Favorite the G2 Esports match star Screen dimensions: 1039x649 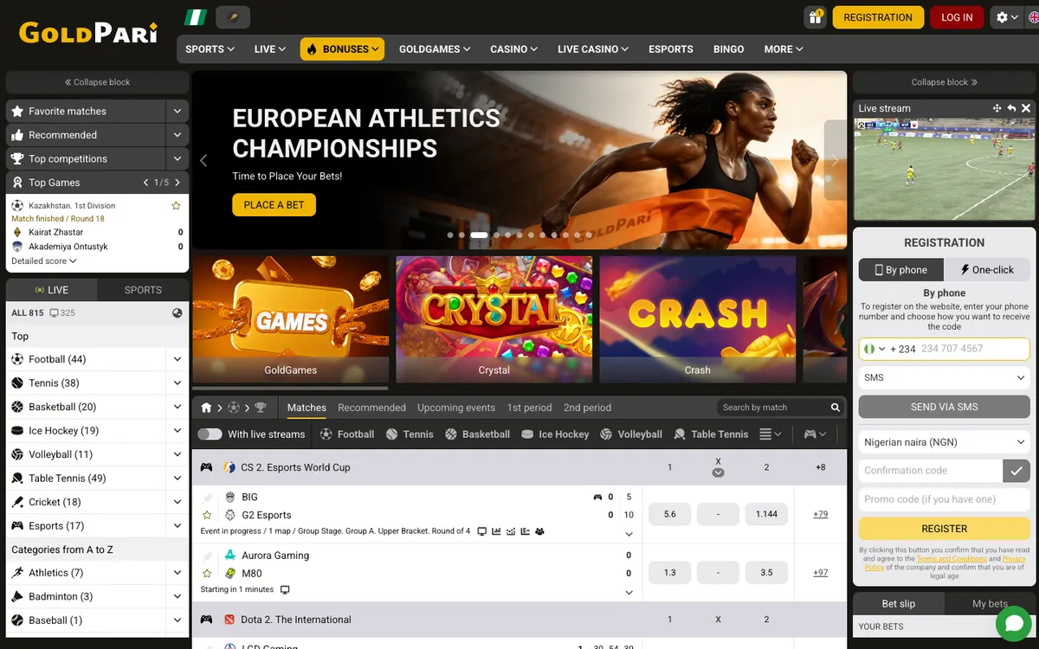pos(207,515)
